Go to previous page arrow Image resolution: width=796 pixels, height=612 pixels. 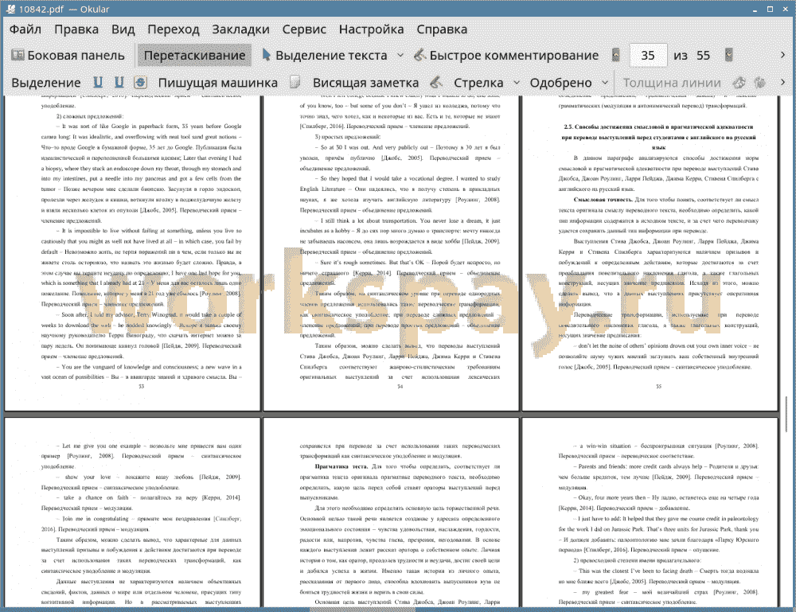point(616,55)
